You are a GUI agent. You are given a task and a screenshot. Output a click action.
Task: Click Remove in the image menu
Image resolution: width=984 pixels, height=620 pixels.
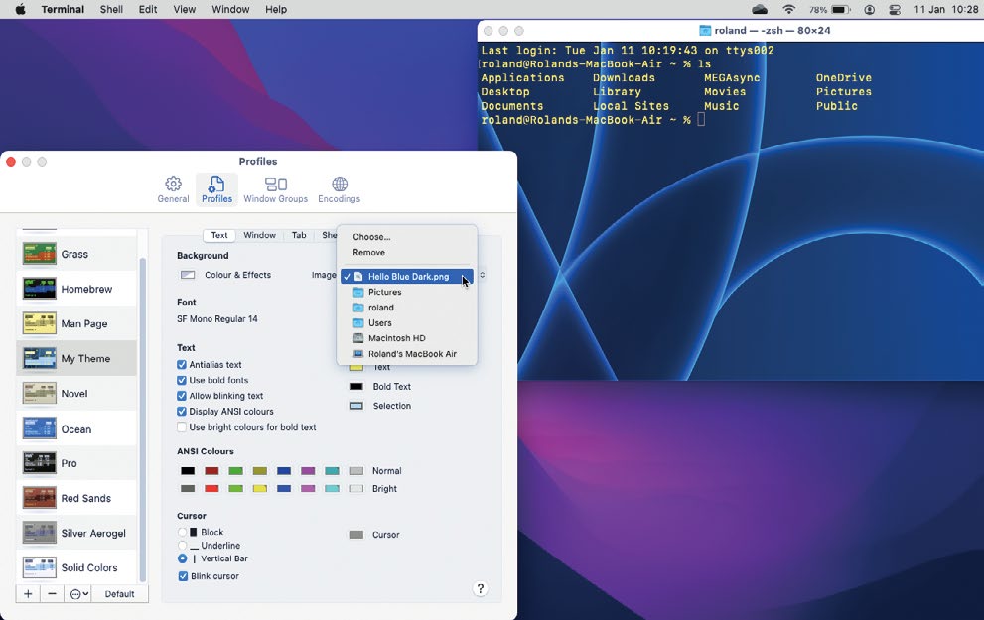(x=369, y=253)
